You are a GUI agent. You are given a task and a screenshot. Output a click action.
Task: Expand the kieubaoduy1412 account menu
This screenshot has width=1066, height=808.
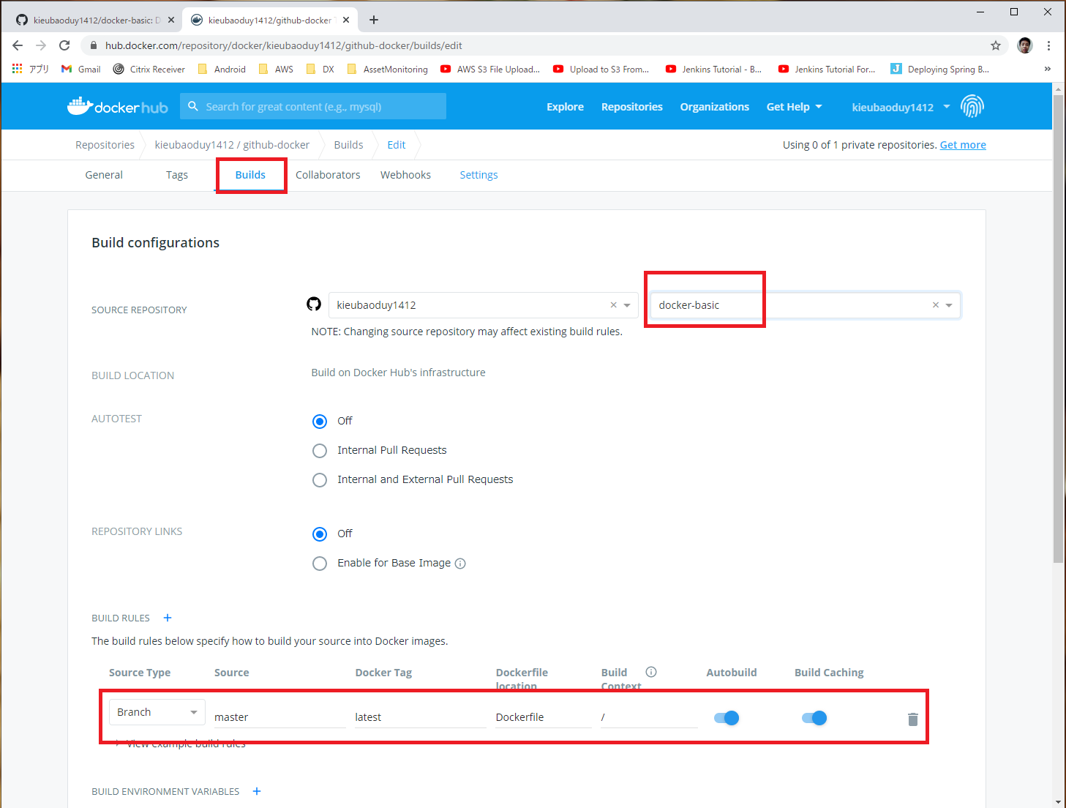901,107
